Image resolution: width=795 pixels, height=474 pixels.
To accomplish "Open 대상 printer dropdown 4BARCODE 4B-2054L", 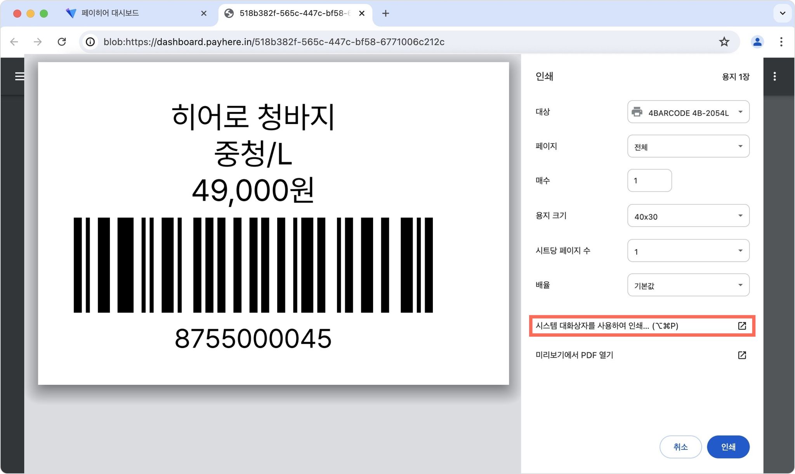I will (688, 112).
